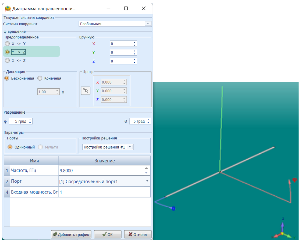This screenshot has width=301, height=242.
Task: Click the φ resolution spinner
Action: (20, 121)
